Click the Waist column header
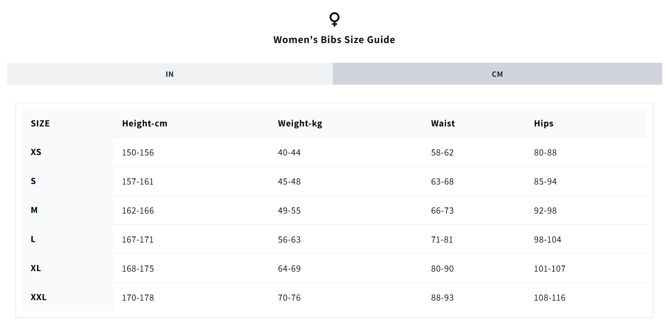 pos(443,124)
